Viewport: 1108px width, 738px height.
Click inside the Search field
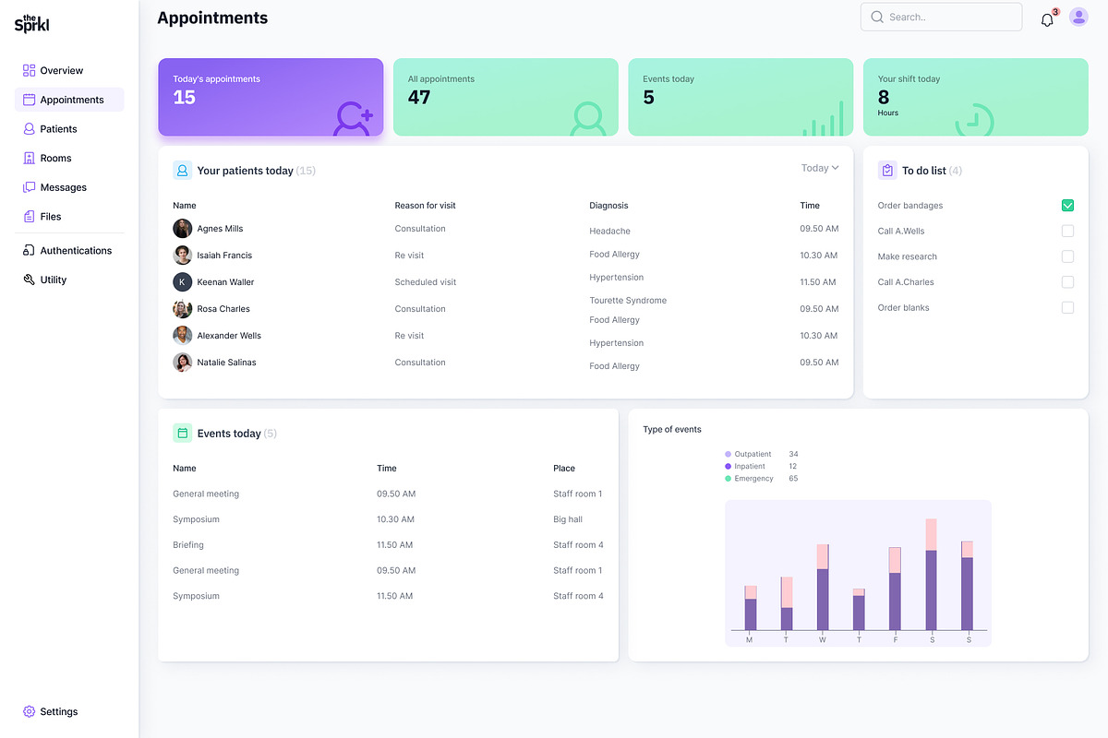pyautogui.click(x=941, y=17)
